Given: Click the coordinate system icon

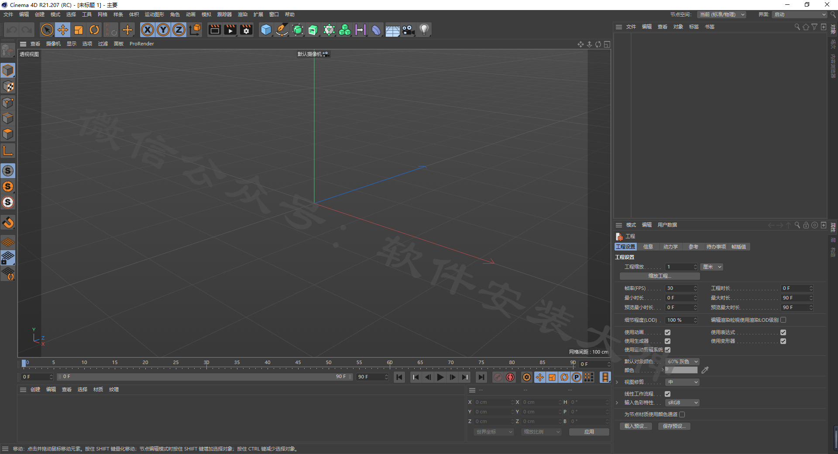Looking at the screenshot, I should coord(195,30).
